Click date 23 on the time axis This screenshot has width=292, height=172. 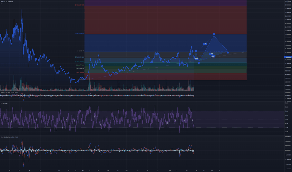157,170
